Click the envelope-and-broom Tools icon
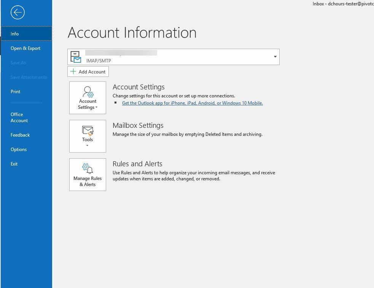This screenshot has width=374, height=288. (88, 130)
